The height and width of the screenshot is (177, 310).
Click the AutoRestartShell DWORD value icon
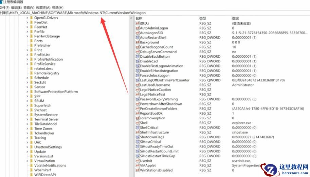click(x=138, y=37)
